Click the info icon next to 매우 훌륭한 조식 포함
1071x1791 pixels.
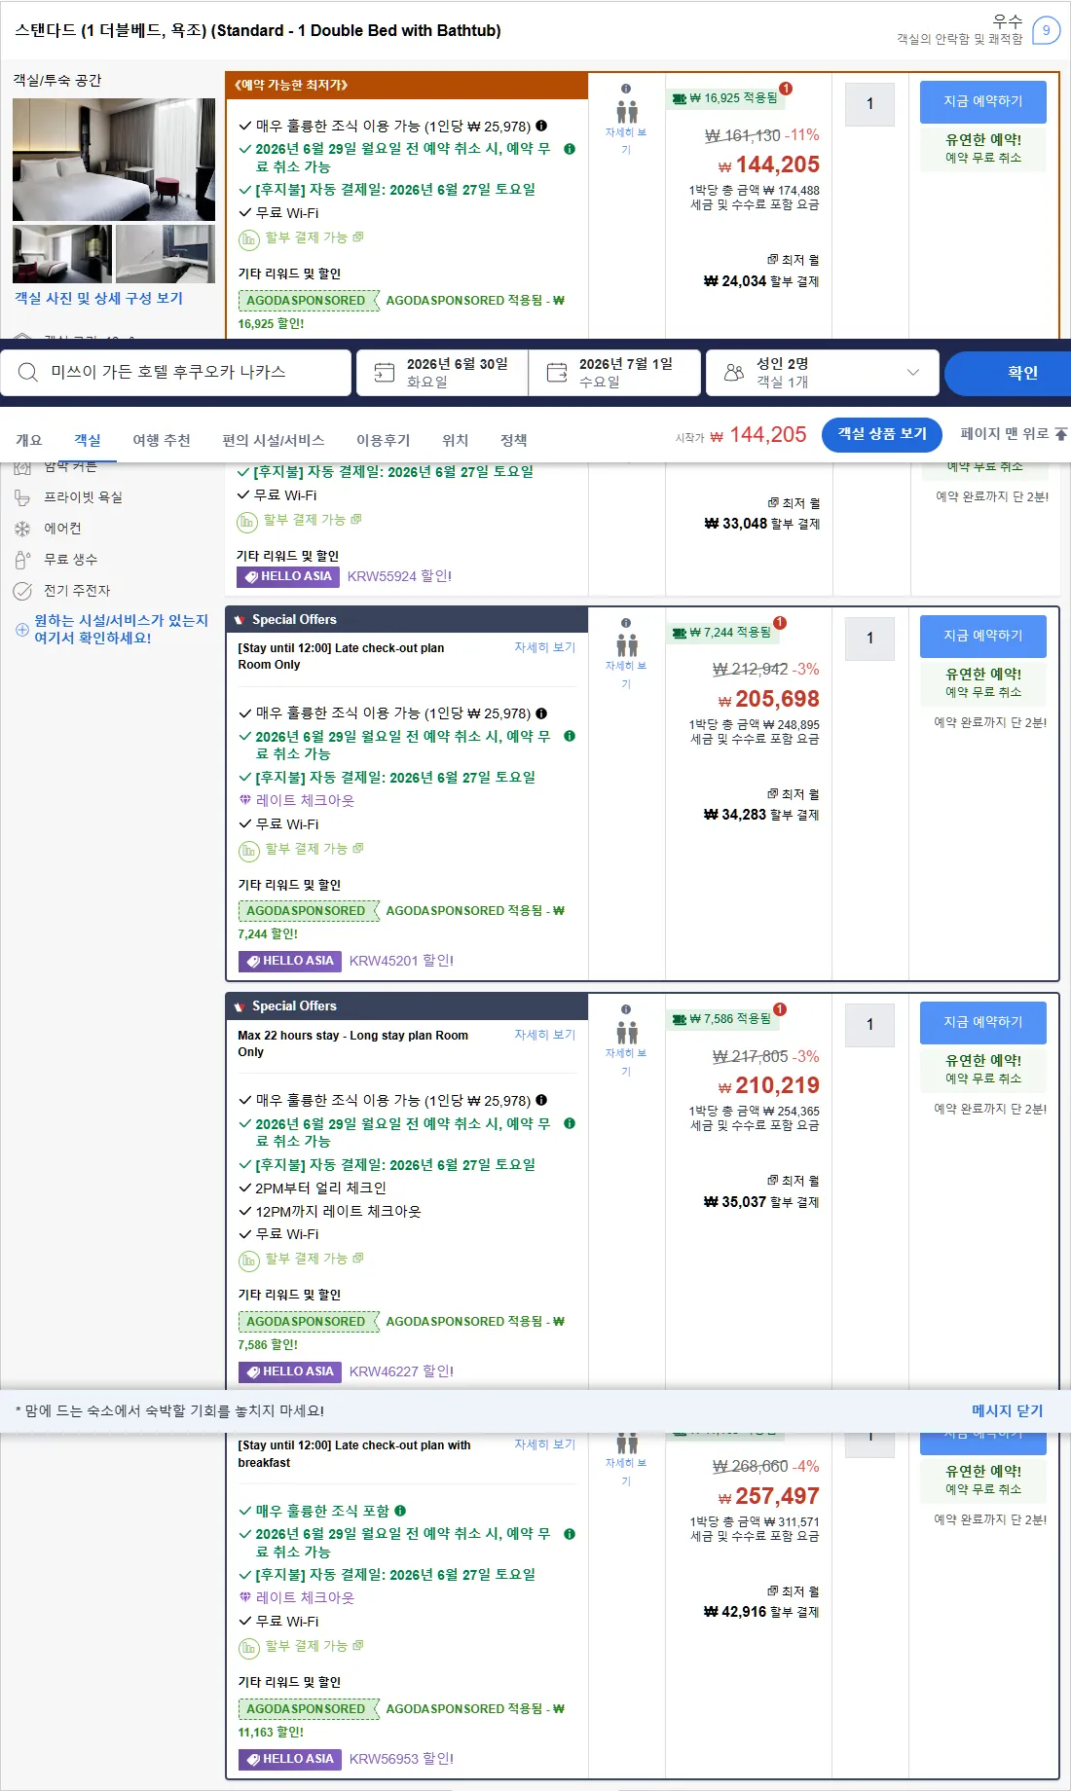click(x=400, y=1511)
